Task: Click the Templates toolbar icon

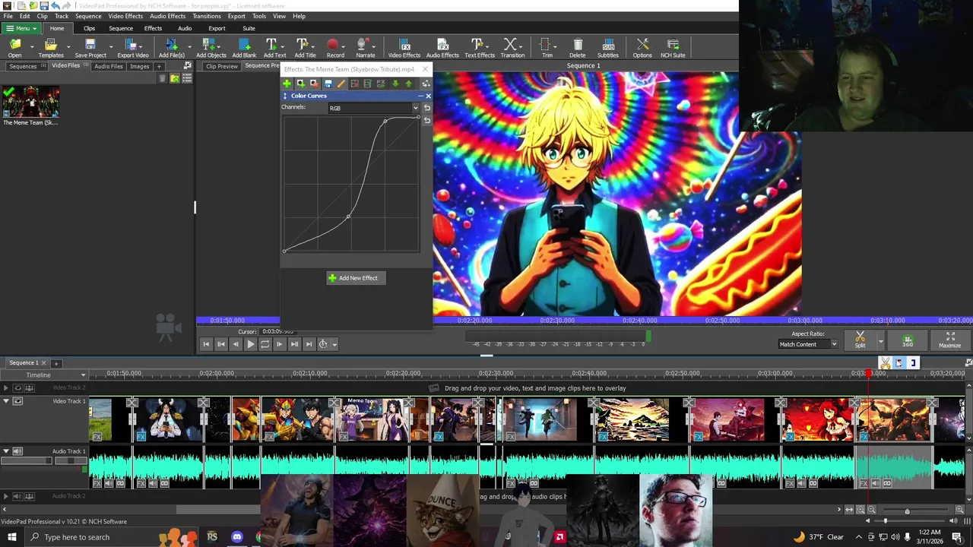Action: [51, 48]
